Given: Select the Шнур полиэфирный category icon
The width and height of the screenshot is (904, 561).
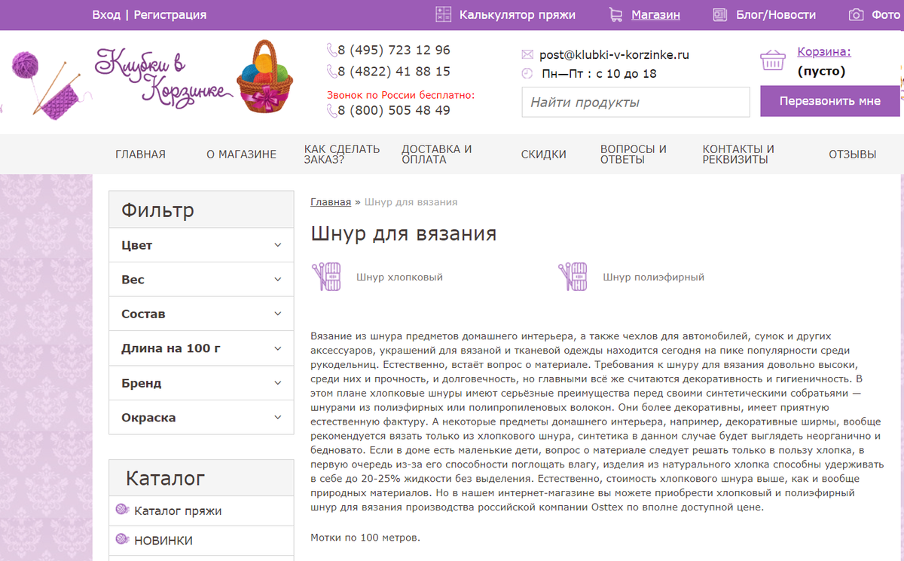Looking at the screenshot, I should (574, 277).
